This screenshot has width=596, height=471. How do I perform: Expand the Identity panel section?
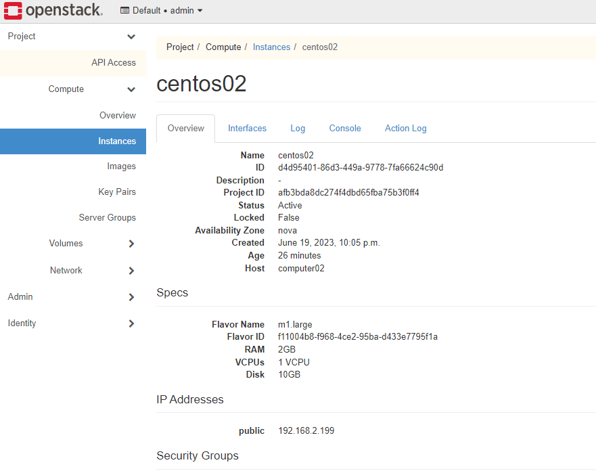(x=131, y=323)
